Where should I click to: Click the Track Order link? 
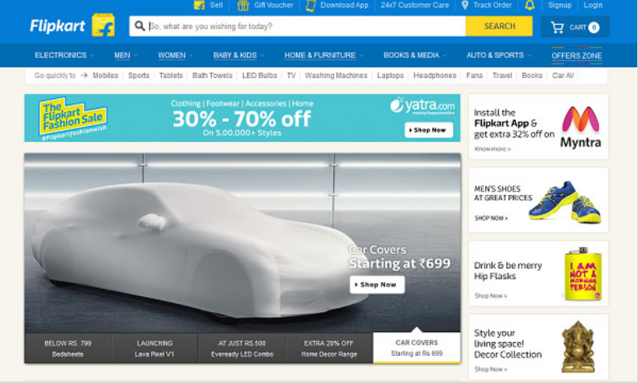click(492, 5)
